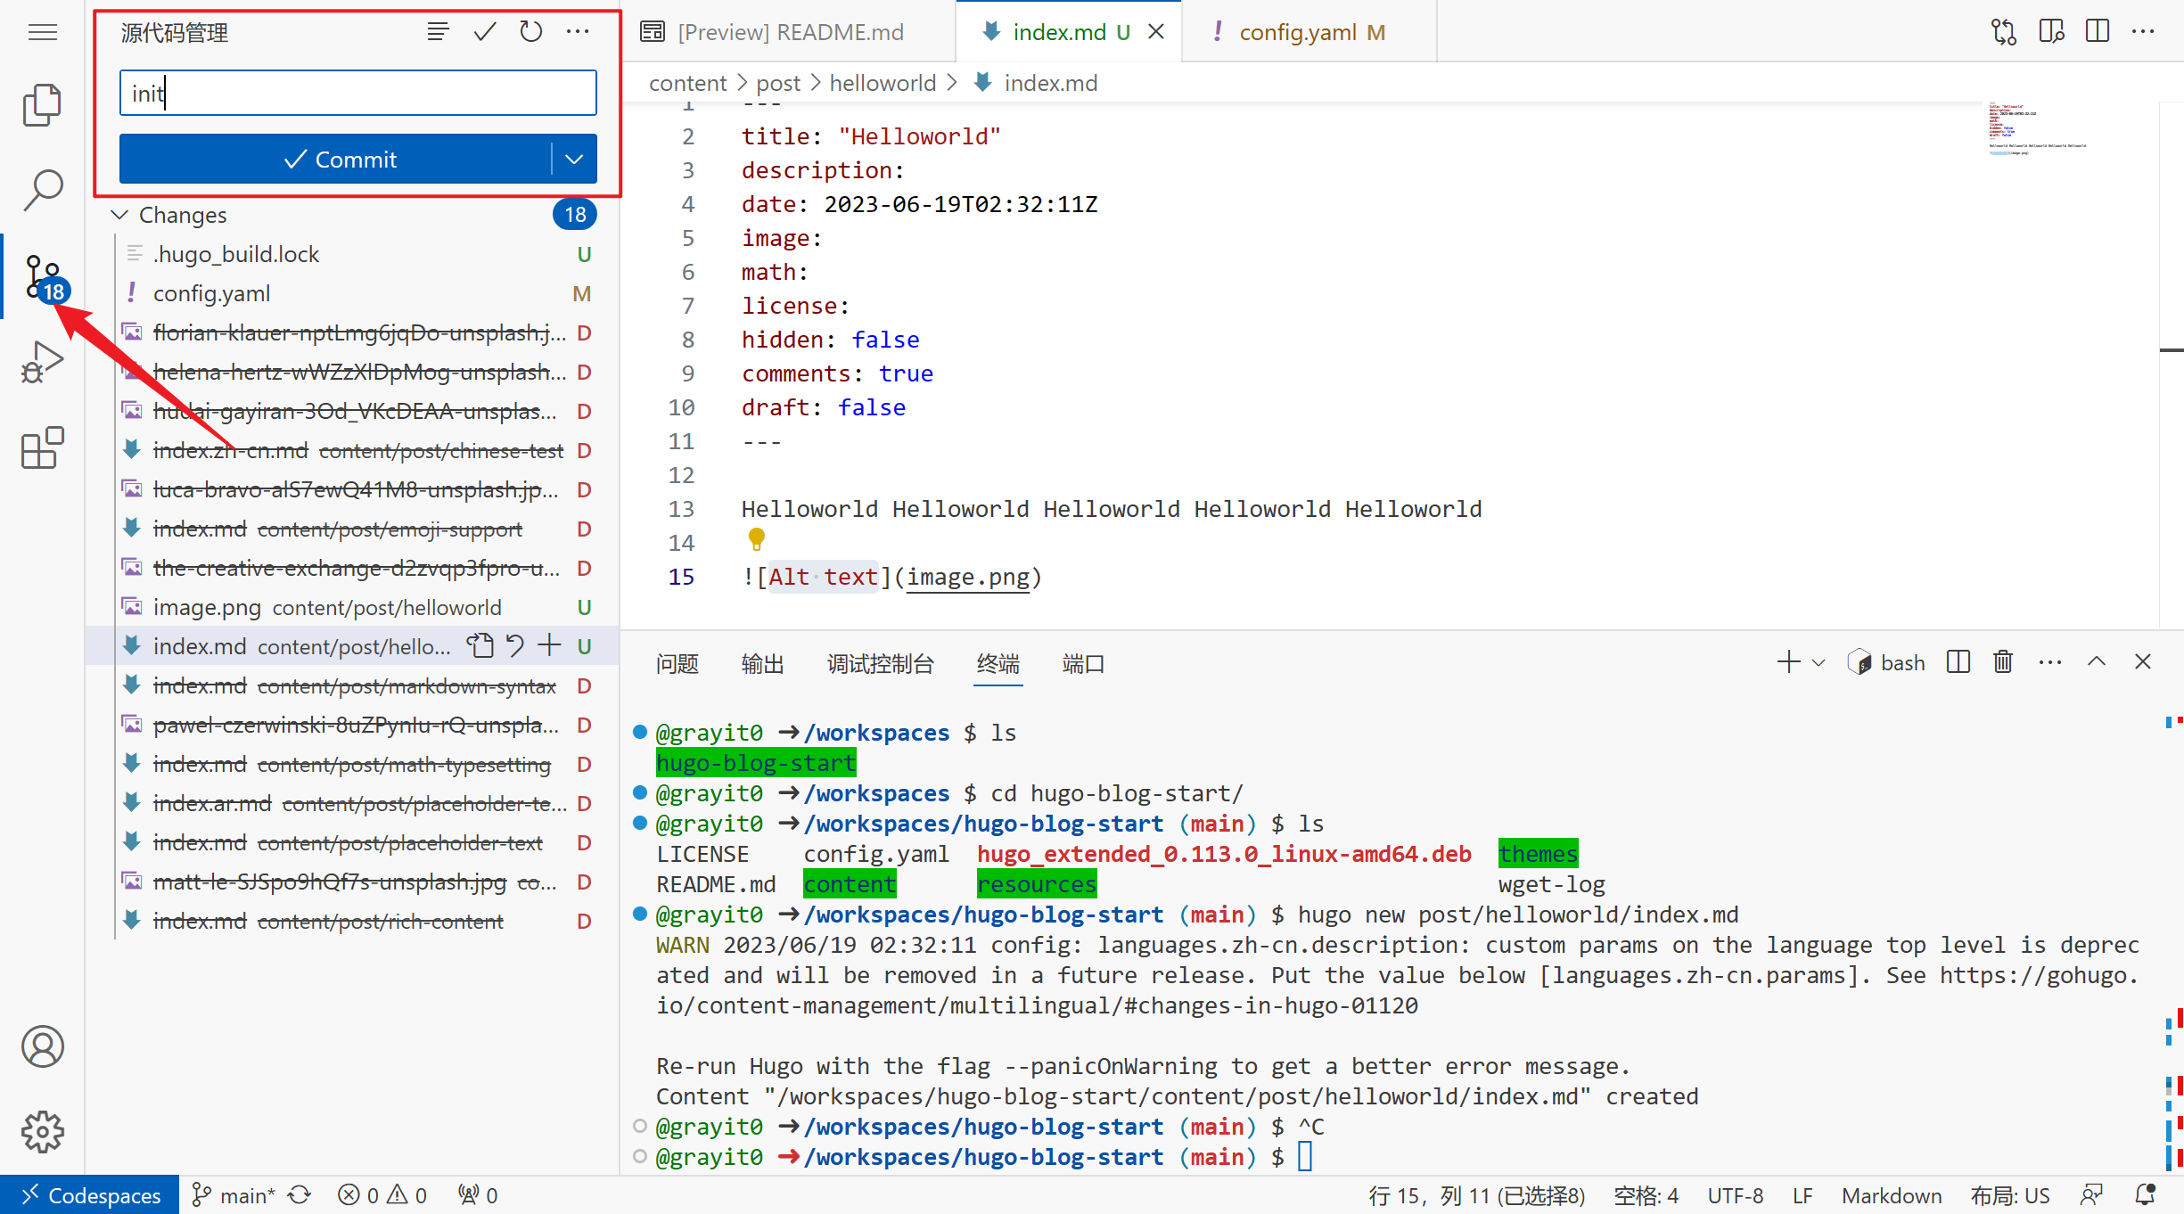
Task: Open the Manage settings gear icon
Action: coord(42,1132)
